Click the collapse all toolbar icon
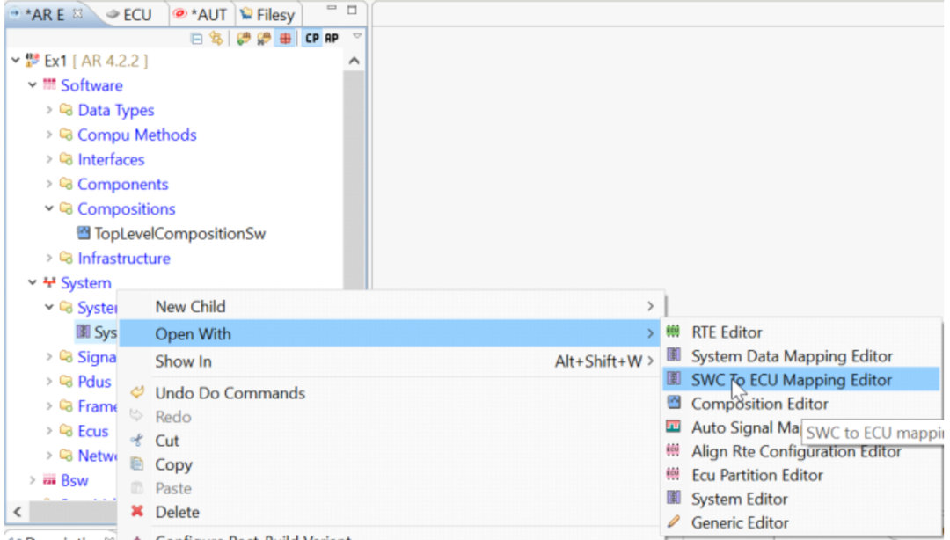This screenshot has width=950, height=540. [196, 39]
